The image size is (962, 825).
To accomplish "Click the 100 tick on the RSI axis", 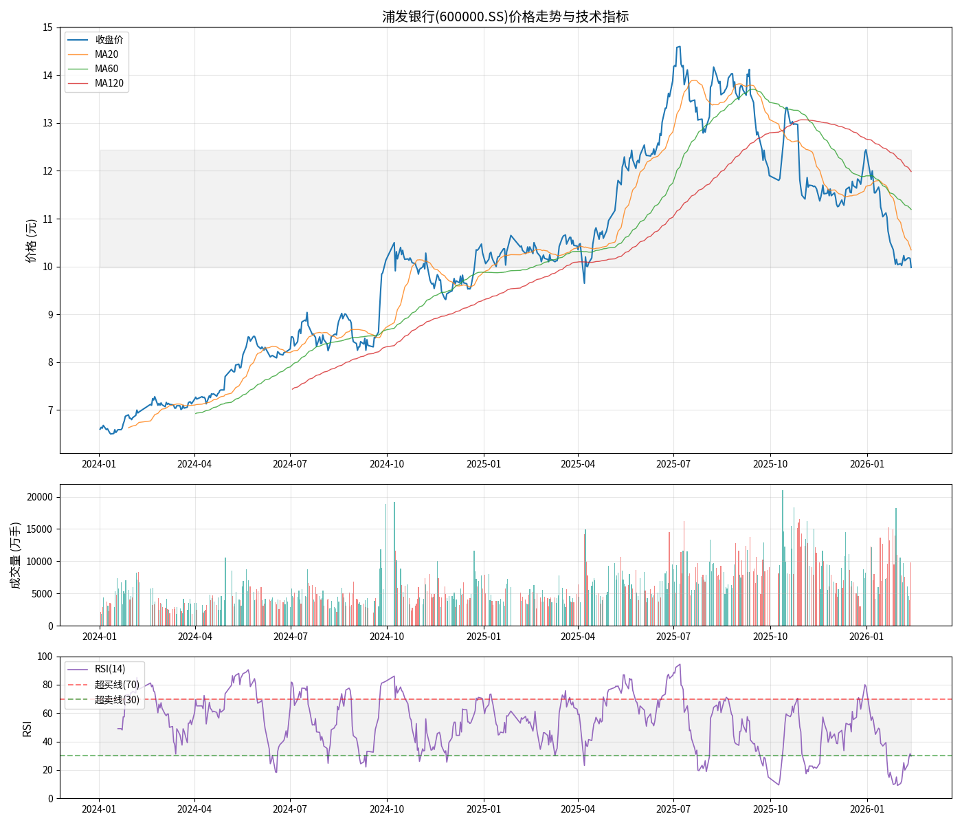I will pyautogui.click(x=45, y=657).
